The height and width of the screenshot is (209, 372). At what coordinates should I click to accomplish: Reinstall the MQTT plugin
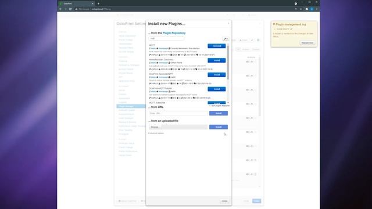tap(216, 46)
